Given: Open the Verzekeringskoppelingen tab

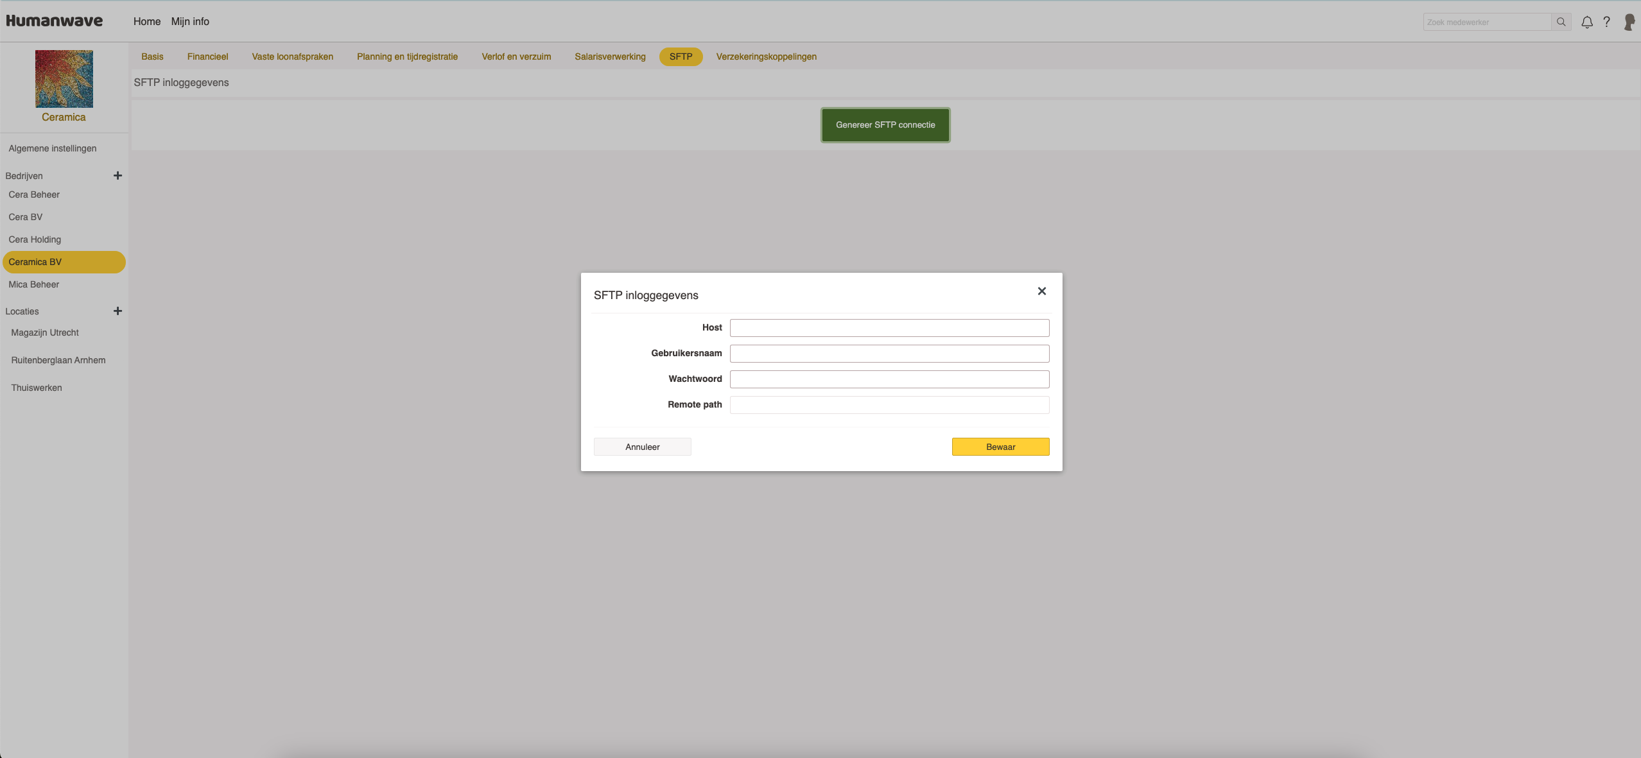Looking at the screenshot, I should [766, 56].
